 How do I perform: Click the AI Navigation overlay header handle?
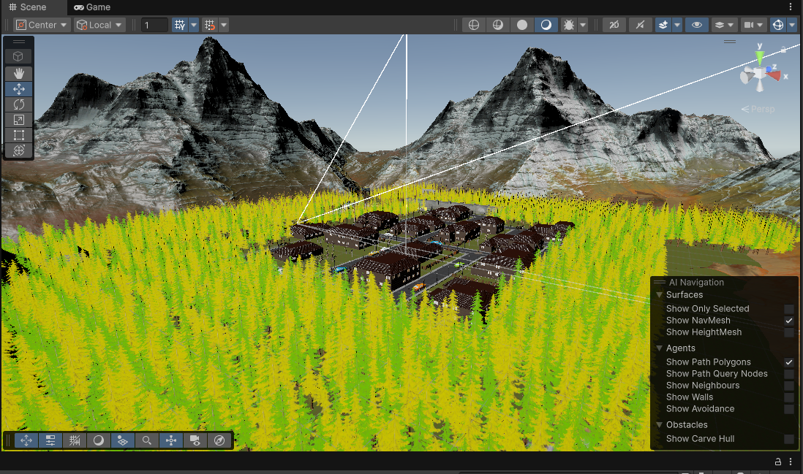coord(660,282)
